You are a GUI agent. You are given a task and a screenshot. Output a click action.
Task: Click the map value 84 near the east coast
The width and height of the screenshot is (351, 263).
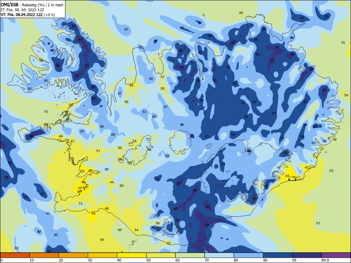325,141
